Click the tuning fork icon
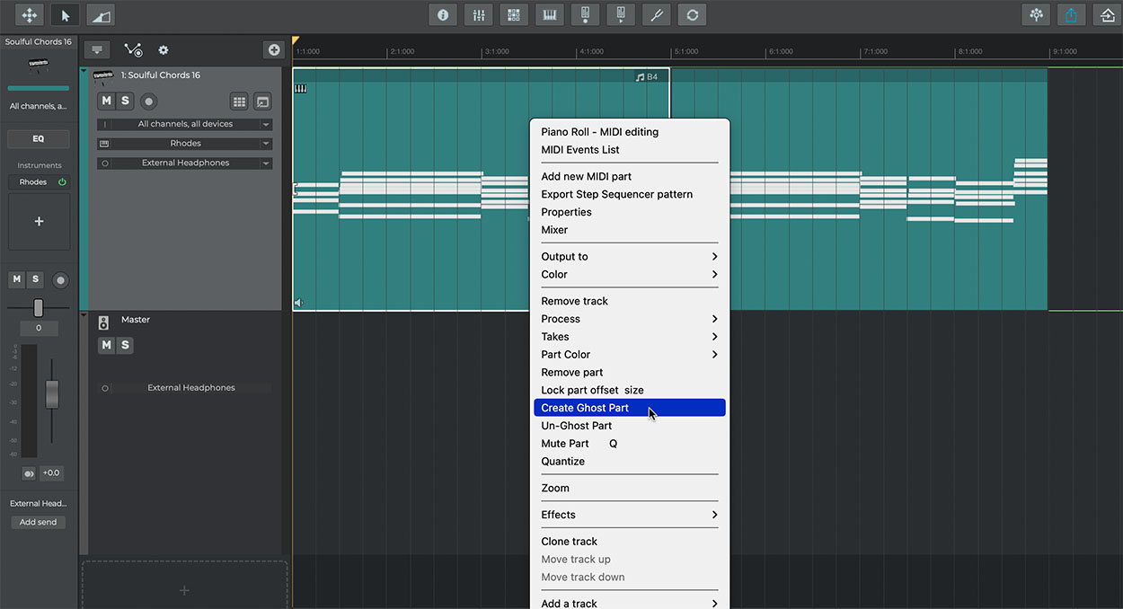 [656, 15]
